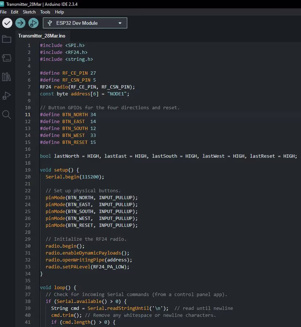
Task: Click the Arduino logo in title bar
Action: pyautogui.click(x=3, y=4)
